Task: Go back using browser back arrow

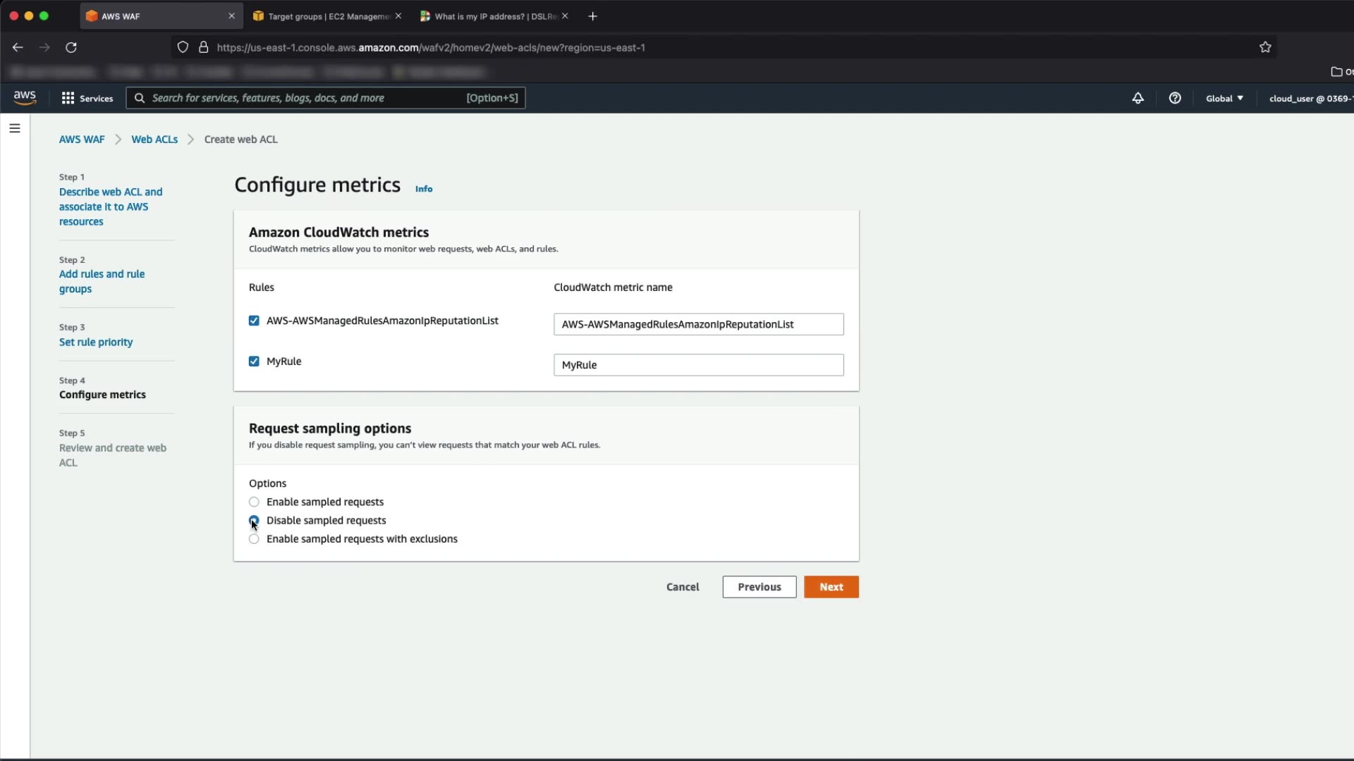Action: pos(18,47)
